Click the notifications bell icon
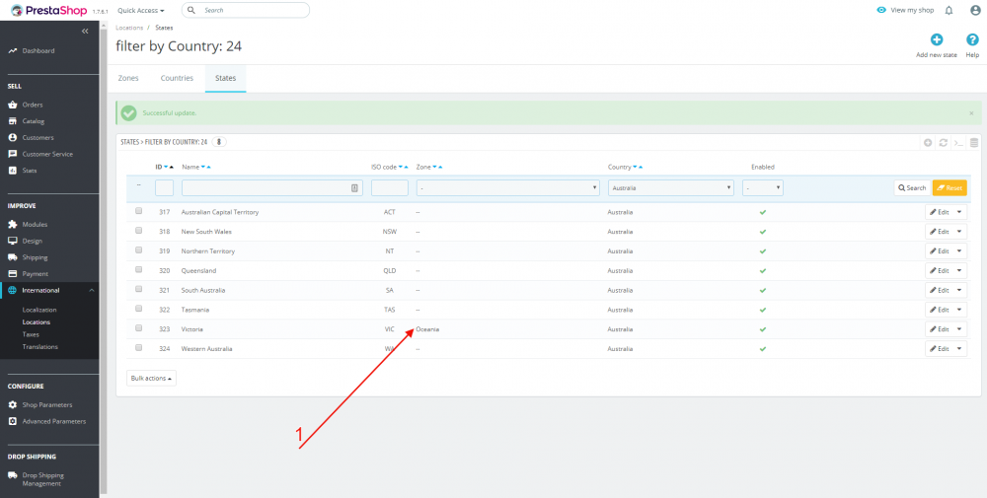The image size is (987, 498). [x=949, y=10]
